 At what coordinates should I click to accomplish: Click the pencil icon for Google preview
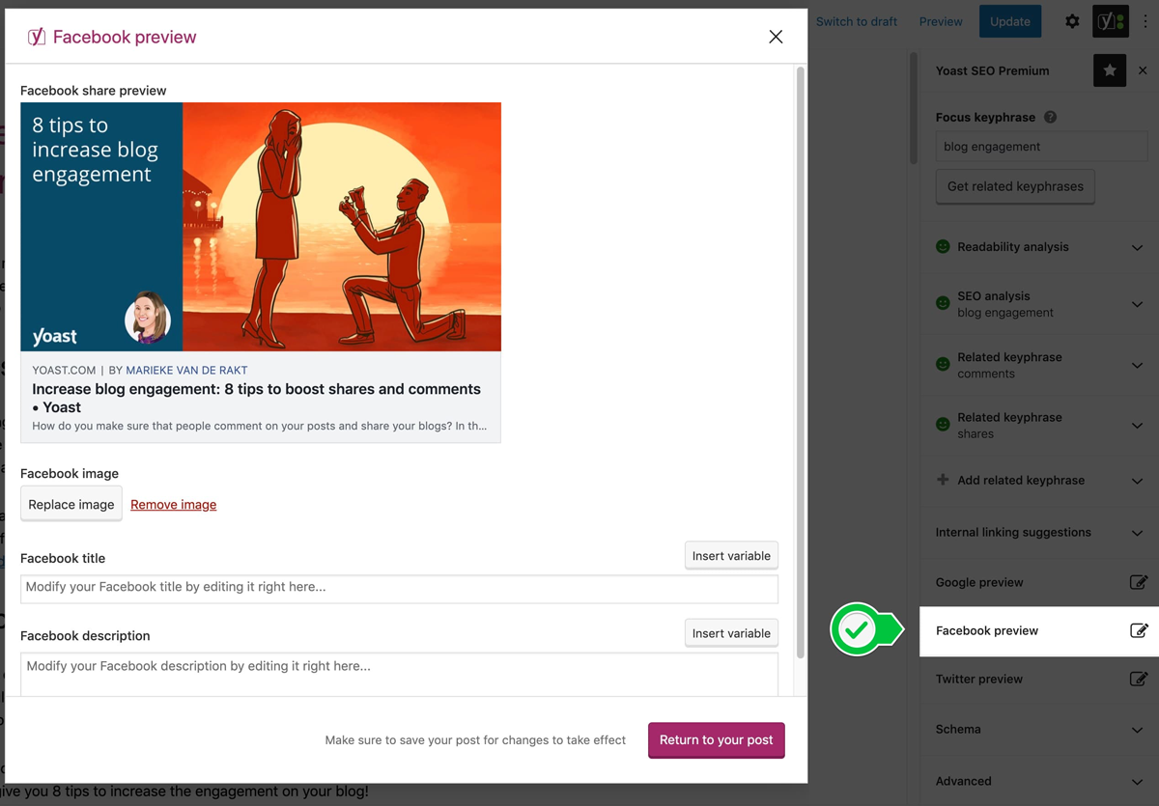(x=1138, y=582)
